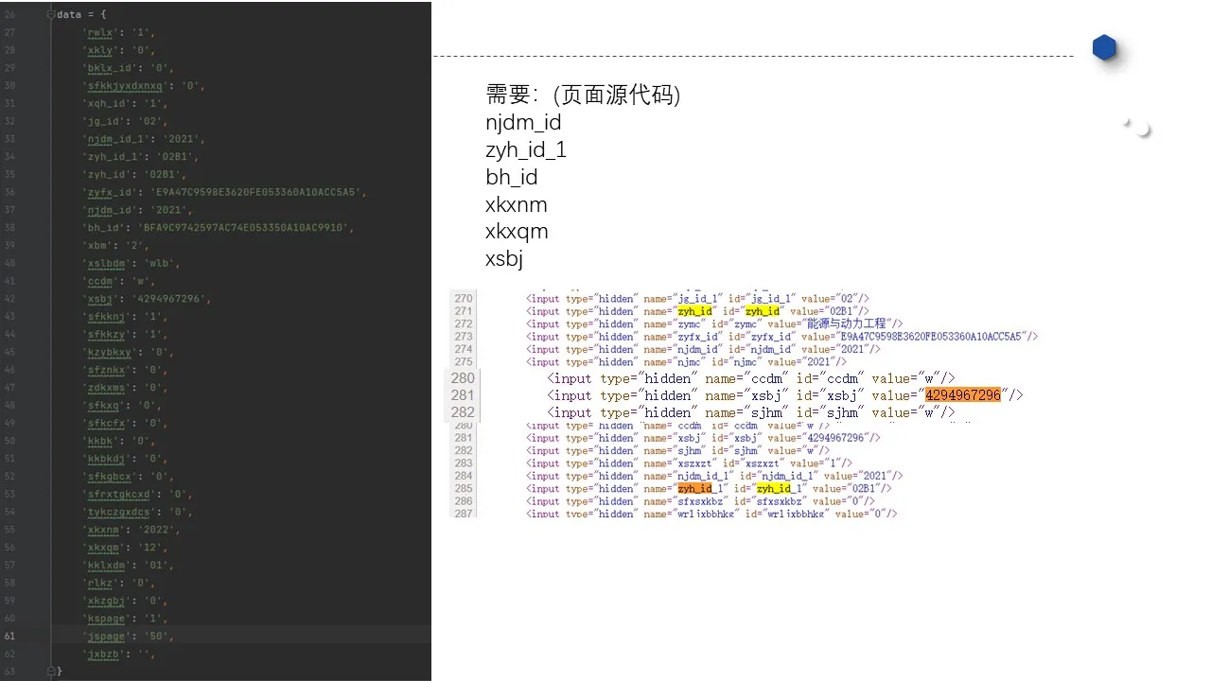Screen dimensions: 1211x681
Task: Select 'xsbj' in the slide's required list
Action: pyautogui.click(x=504, y=259)
